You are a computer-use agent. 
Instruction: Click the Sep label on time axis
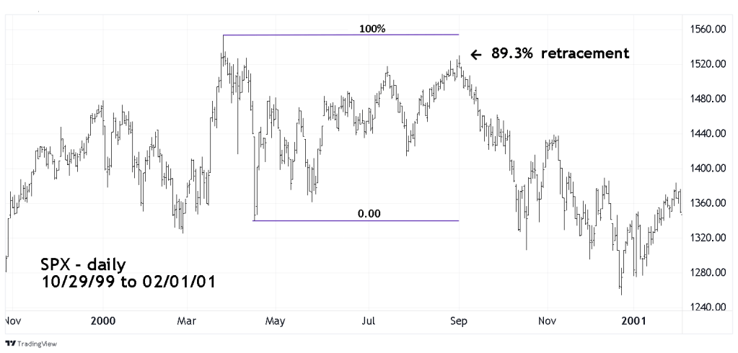[x=459, y=319]
